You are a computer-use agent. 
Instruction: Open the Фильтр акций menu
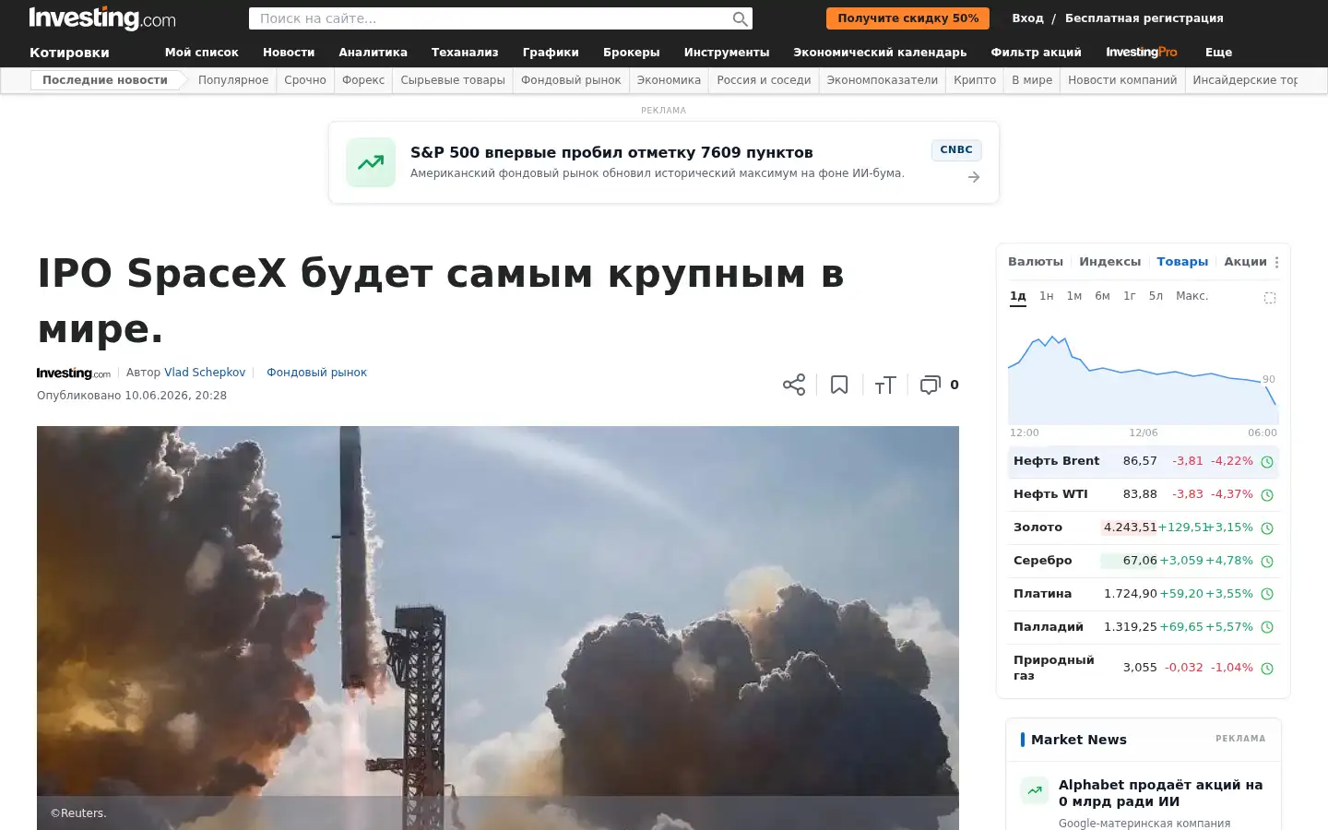(1036, 53)
